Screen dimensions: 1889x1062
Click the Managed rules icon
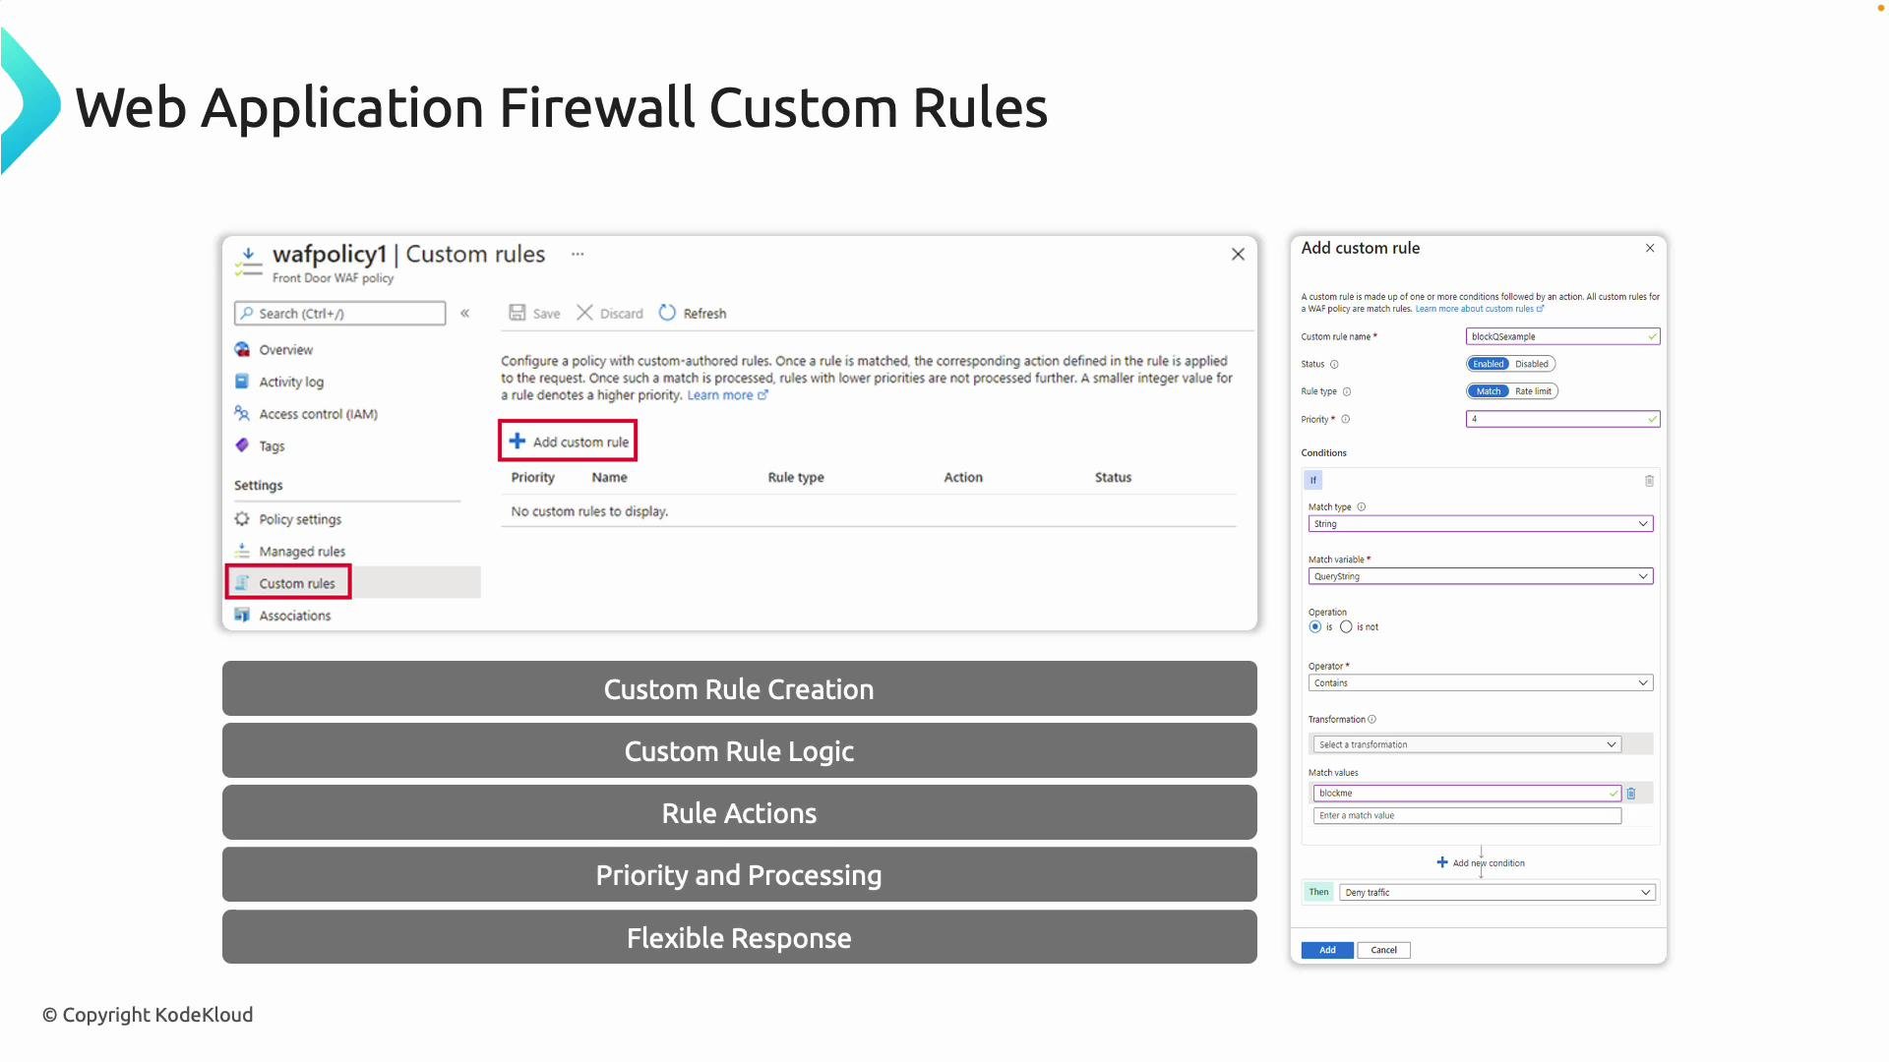242,551
